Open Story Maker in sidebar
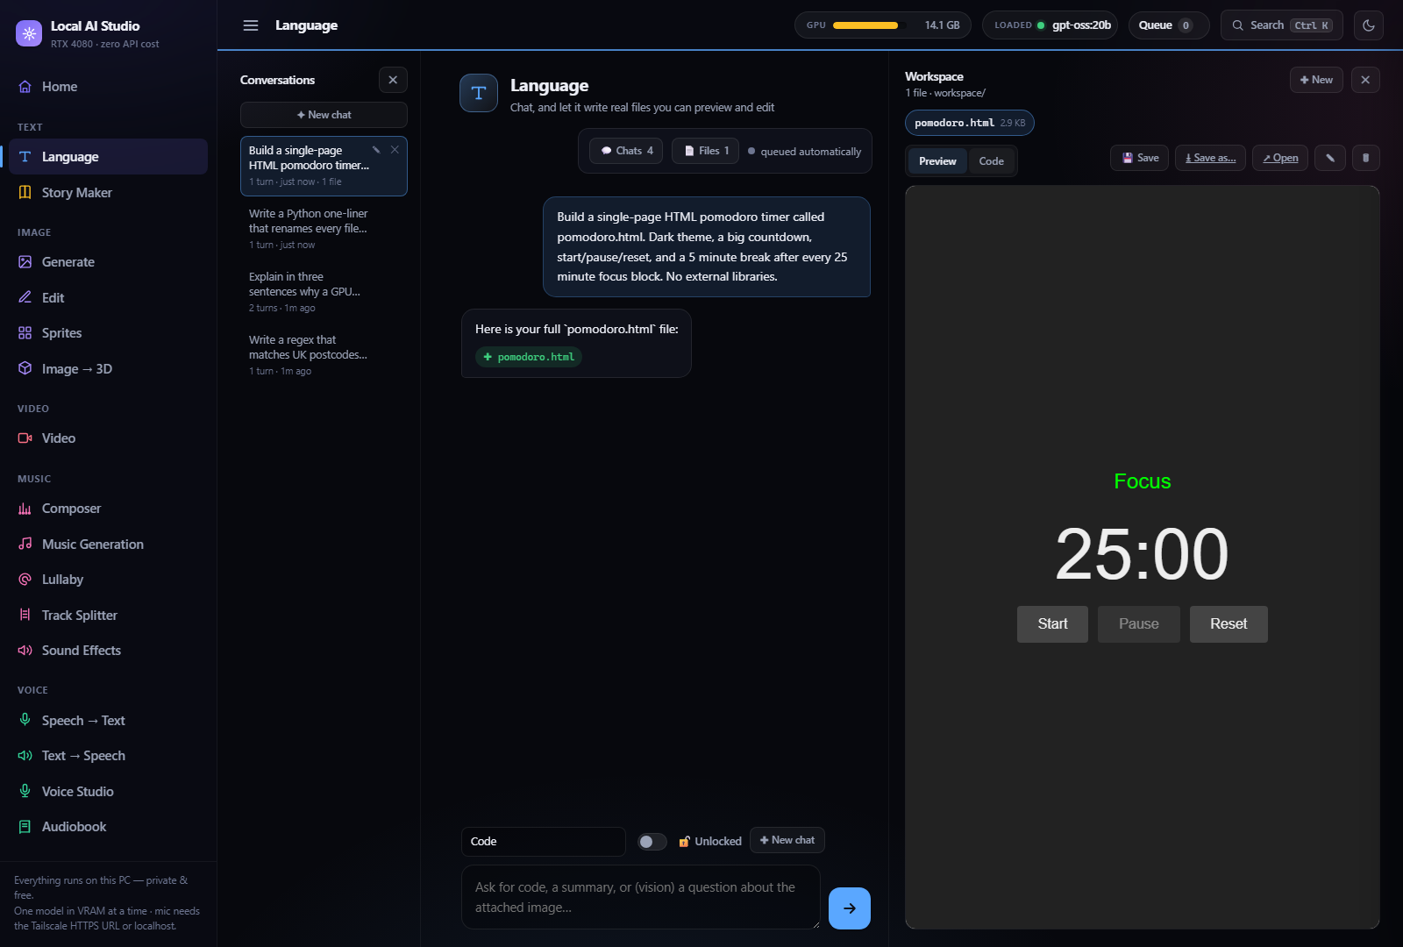 pos(108,193)
